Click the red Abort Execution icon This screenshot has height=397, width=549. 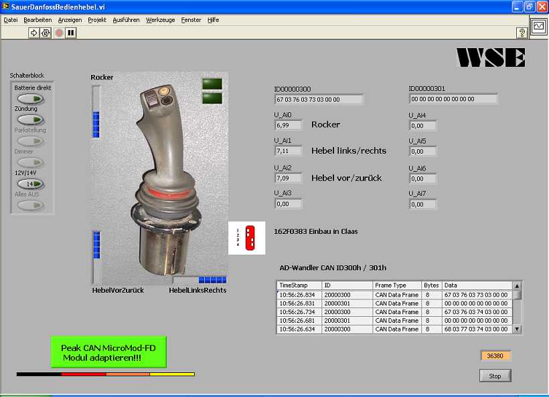click(x=59, y=33)
